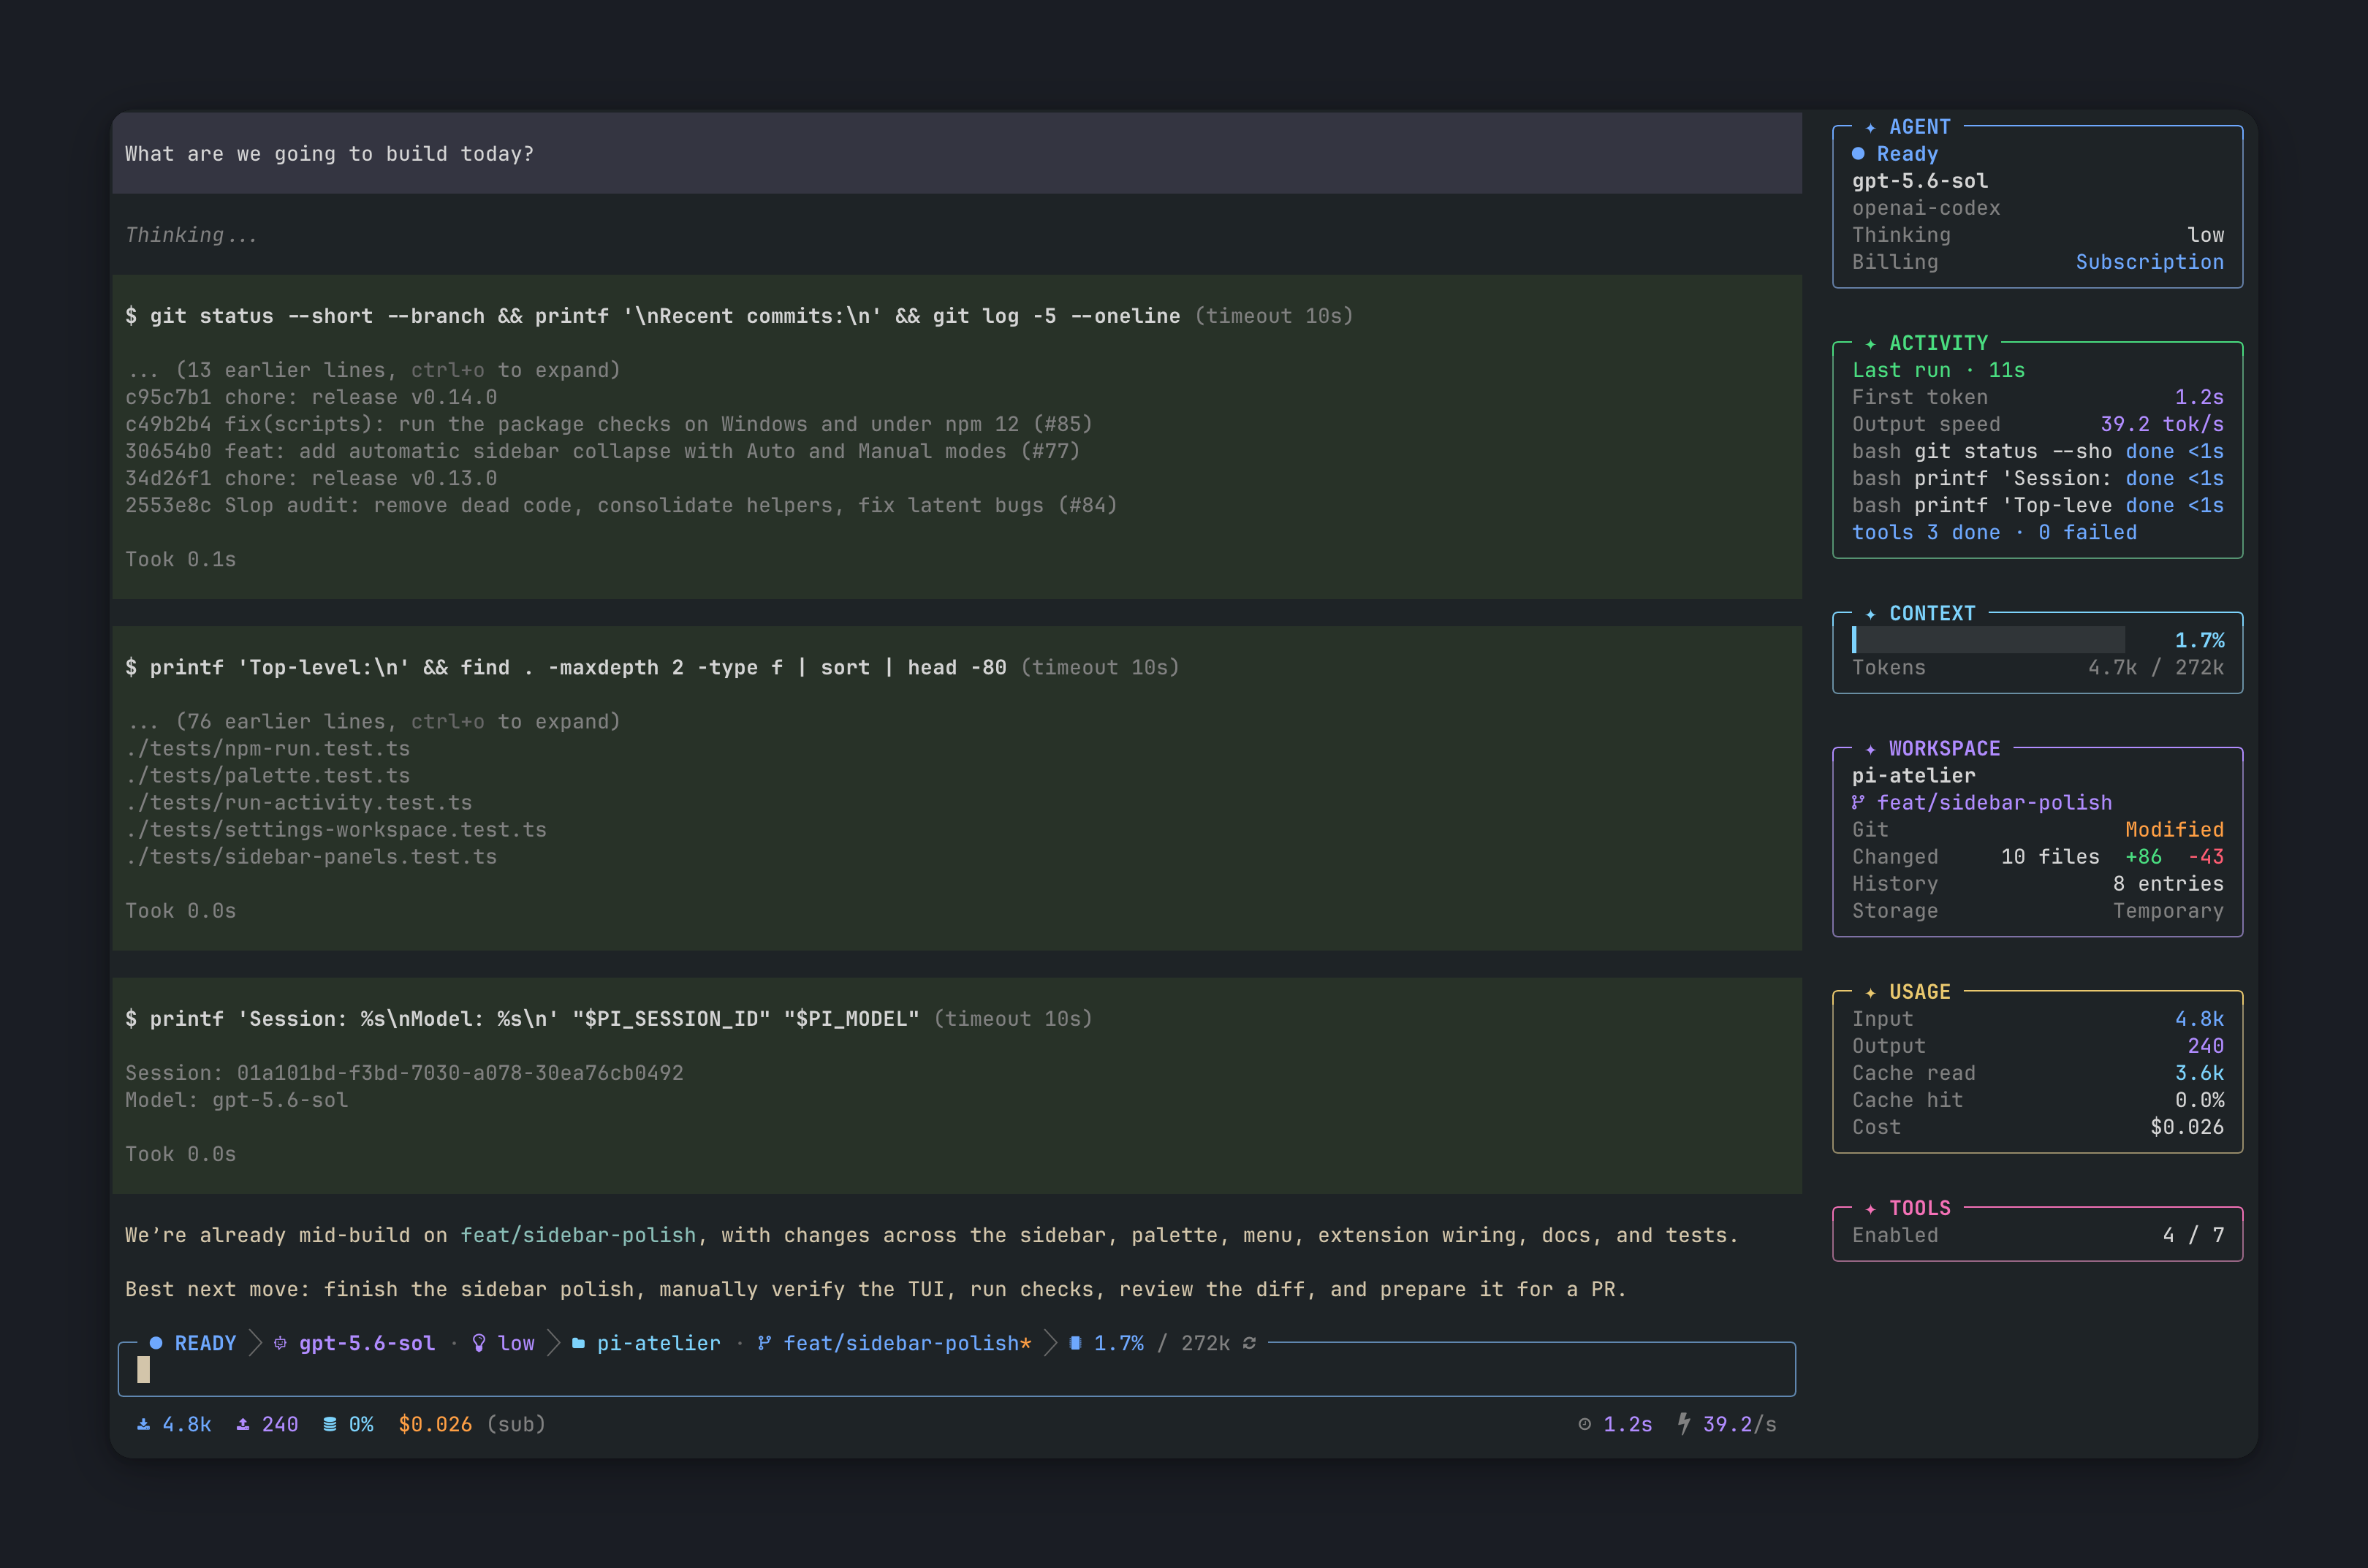Click the chip icon next to gpt-5.6-sol in prompt bar
Screen dimensions: 2368x1568
tap(280, 1343)
